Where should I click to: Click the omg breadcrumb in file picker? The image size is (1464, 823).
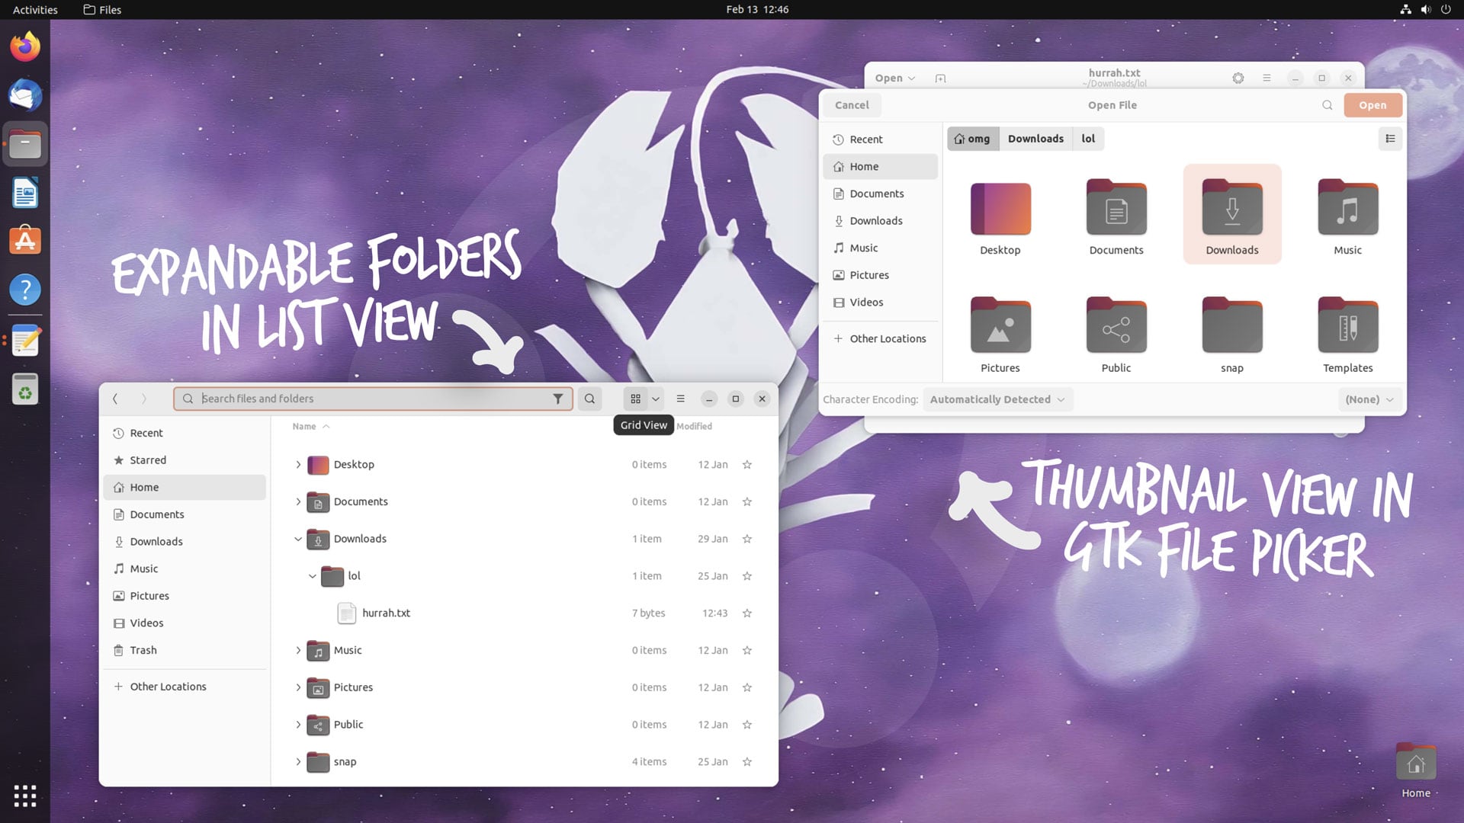tap(971, 138)
